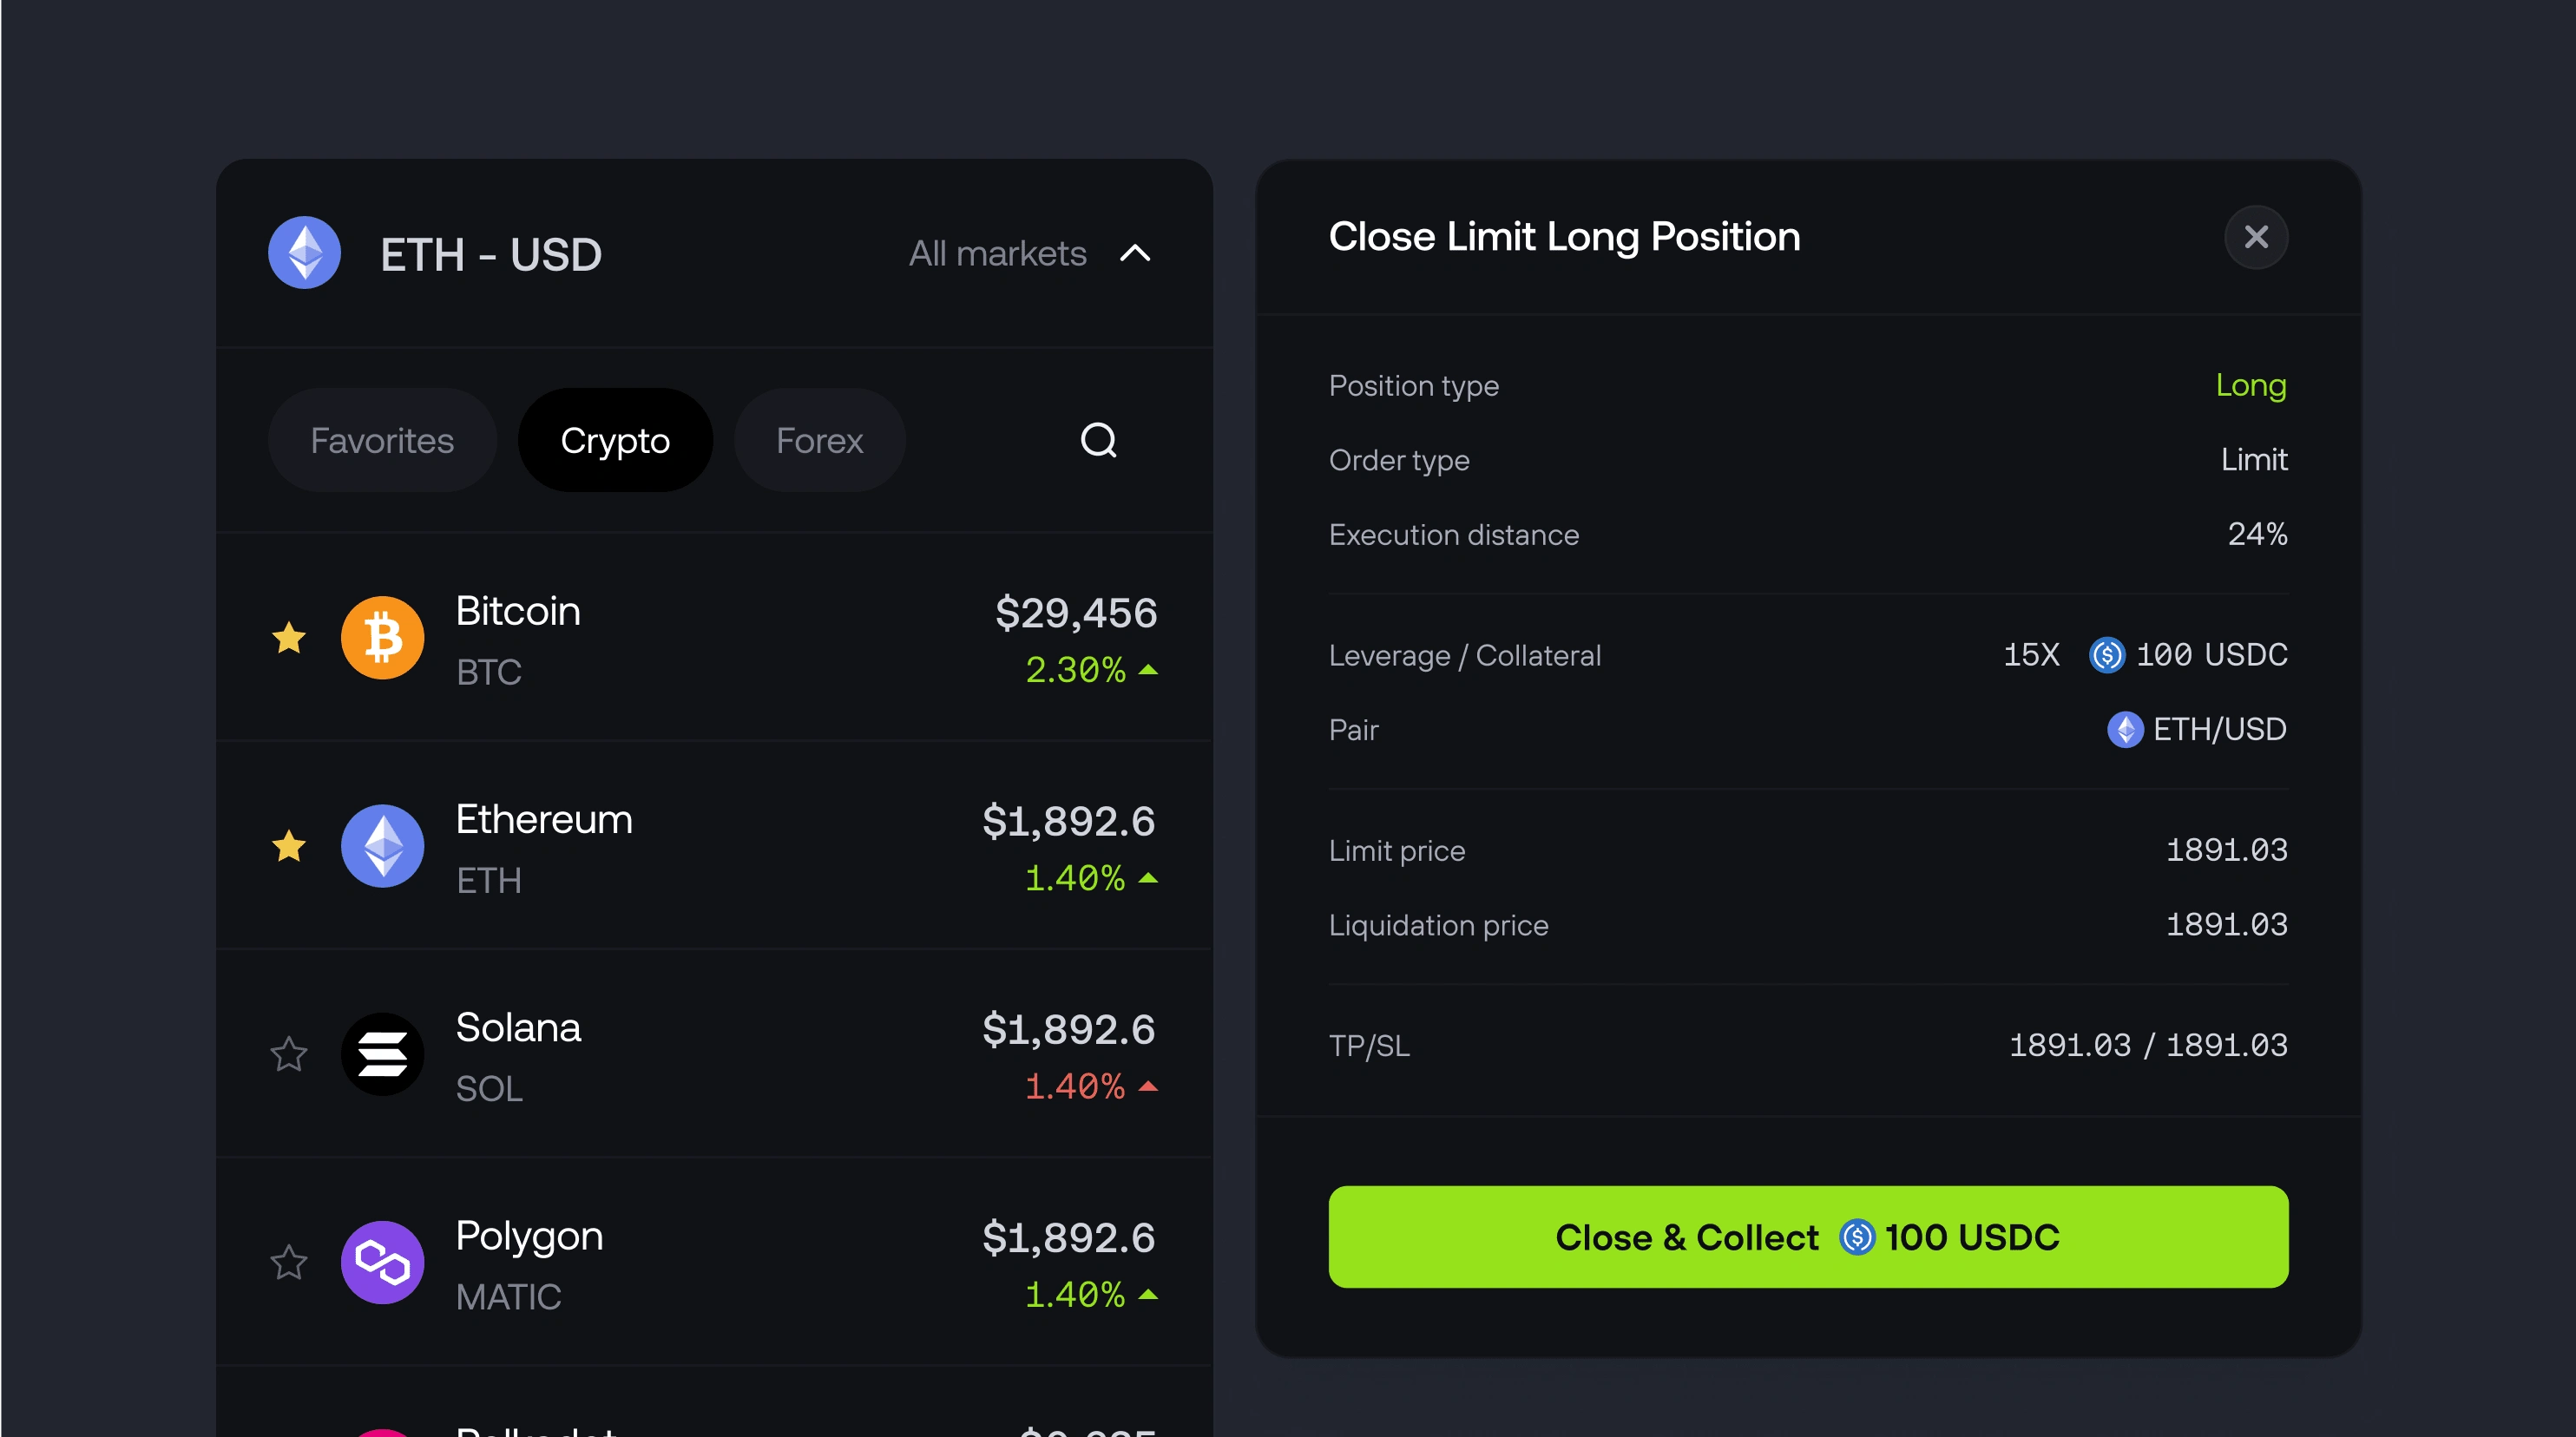Click the Solana black logo icon
Image resolution: width=2576 pixels, height=1437 pixels.
382,1054
